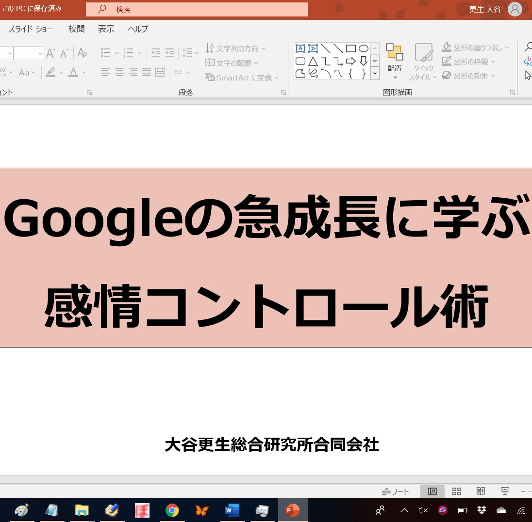Viewport: 532px width, 522px height.
Task: Select the elbow connector shape
Action: [325, 61]
